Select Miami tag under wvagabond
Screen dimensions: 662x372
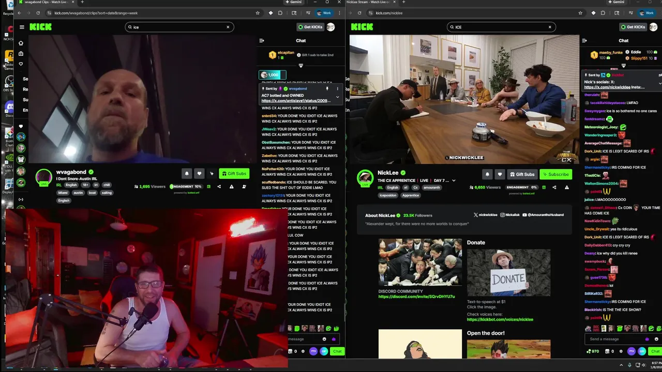coord(63,193)
